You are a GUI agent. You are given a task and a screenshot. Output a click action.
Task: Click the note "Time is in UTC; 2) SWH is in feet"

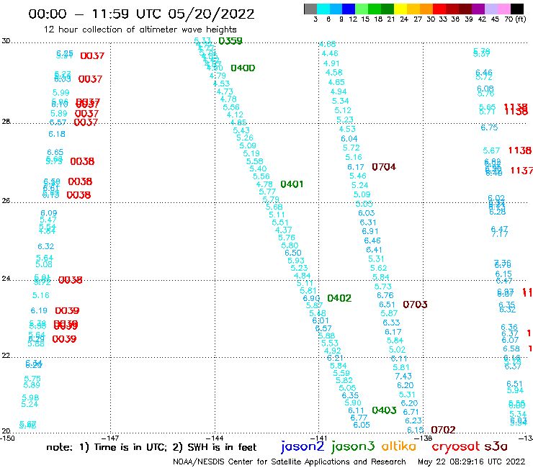(176, 447)
